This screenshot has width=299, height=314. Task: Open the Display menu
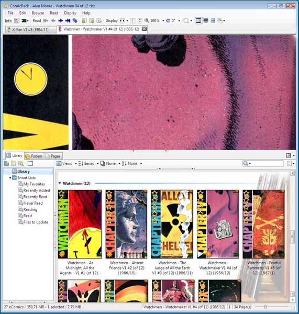[70, 13]
